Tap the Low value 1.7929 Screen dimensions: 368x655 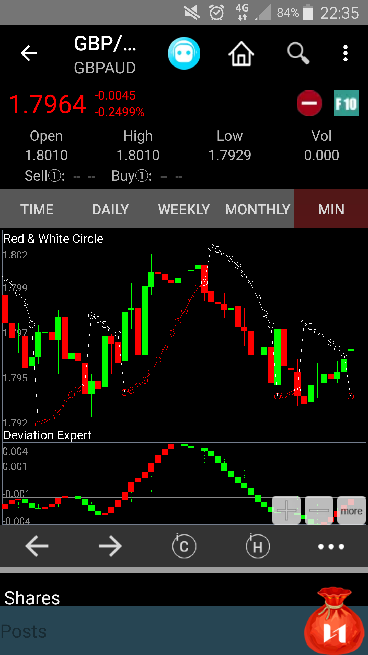pyautogui.click(x=230, y=155)
